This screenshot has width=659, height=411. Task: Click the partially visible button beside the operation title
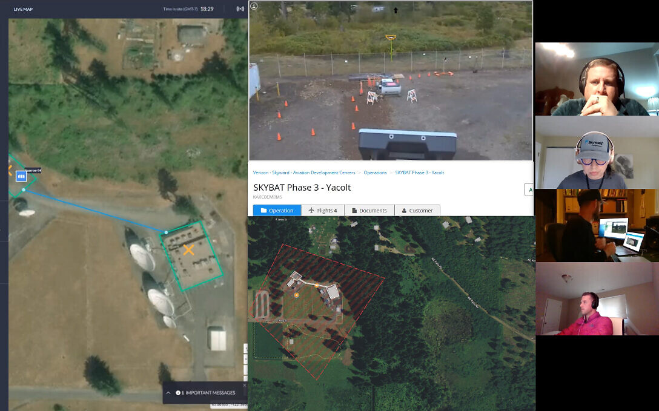coord(529,189)
